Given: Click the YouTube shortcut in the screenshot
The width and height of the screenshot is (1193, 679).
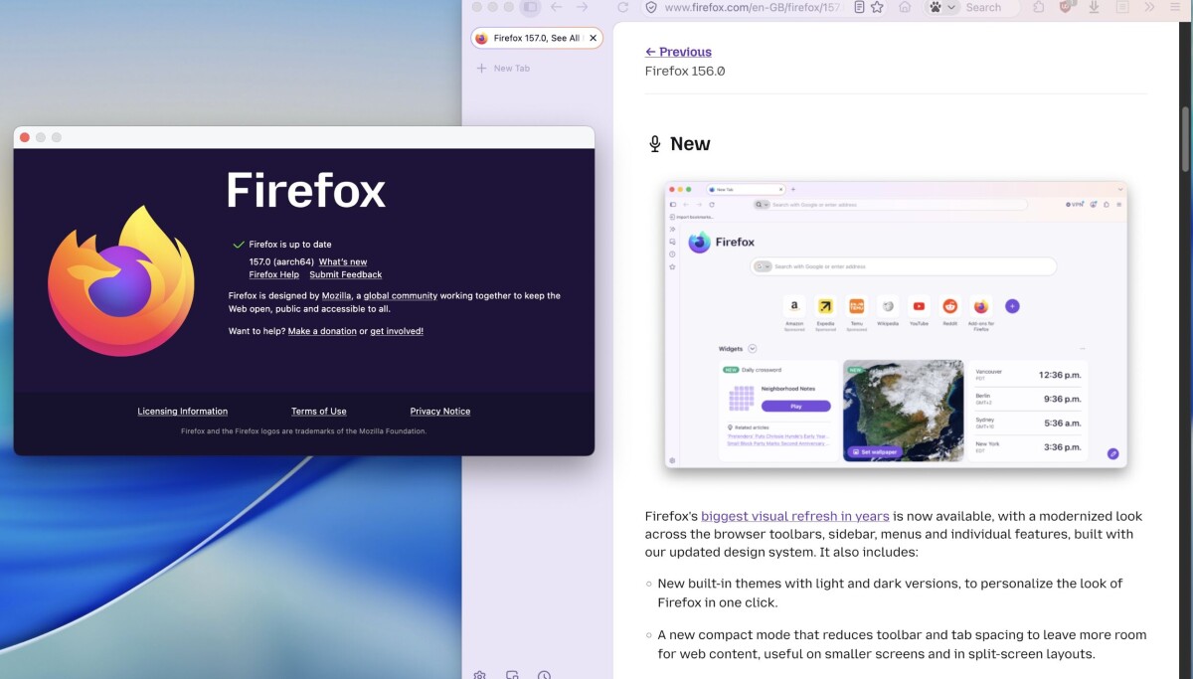Looking at the screenshot, I should point(919,307).
